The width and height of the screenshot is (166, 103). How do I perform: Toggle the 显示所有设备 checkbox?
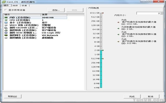(x=6, y=10)
